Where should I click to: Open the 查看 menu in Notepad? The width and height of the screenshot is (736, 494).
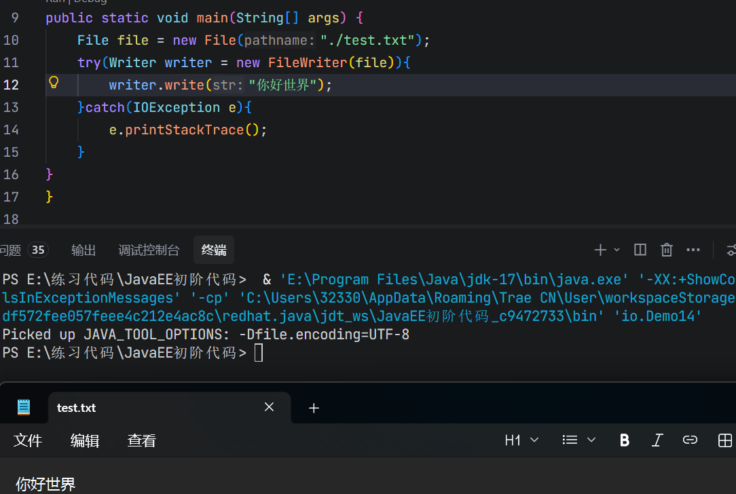141,440
